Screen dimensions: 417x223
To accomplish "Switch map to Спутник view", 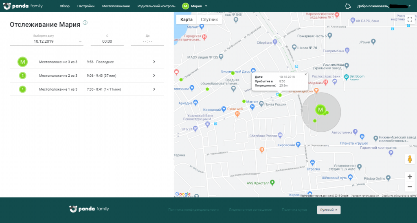I will [x=209, y=19].
